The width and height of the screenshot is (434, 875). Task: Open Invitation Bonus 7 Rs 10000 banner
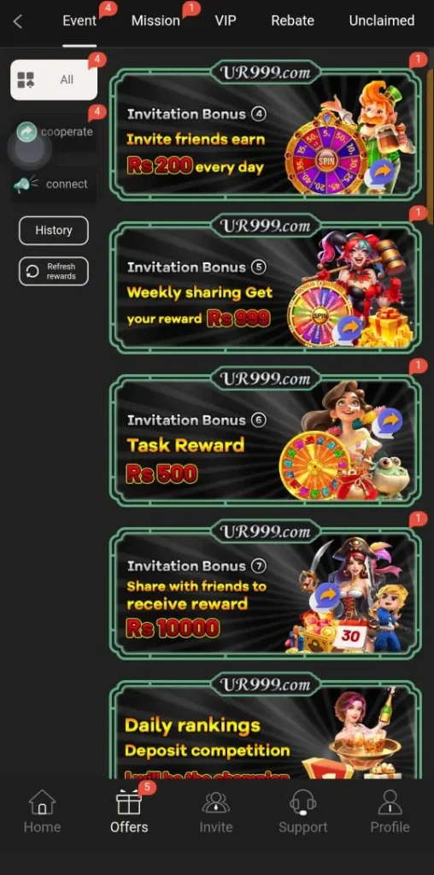tap(265, 590)
